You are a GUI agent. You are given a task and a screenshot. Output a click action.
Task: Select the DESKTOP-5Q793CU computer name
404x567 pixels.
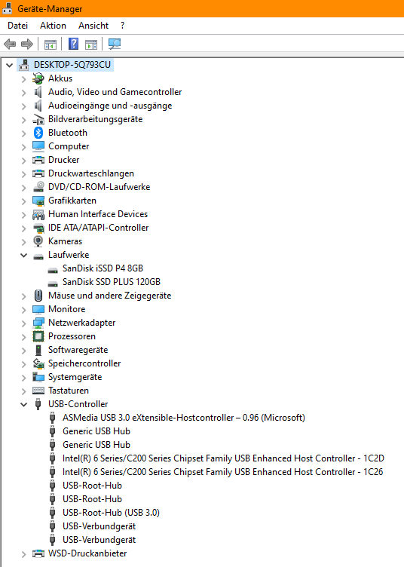72,65
